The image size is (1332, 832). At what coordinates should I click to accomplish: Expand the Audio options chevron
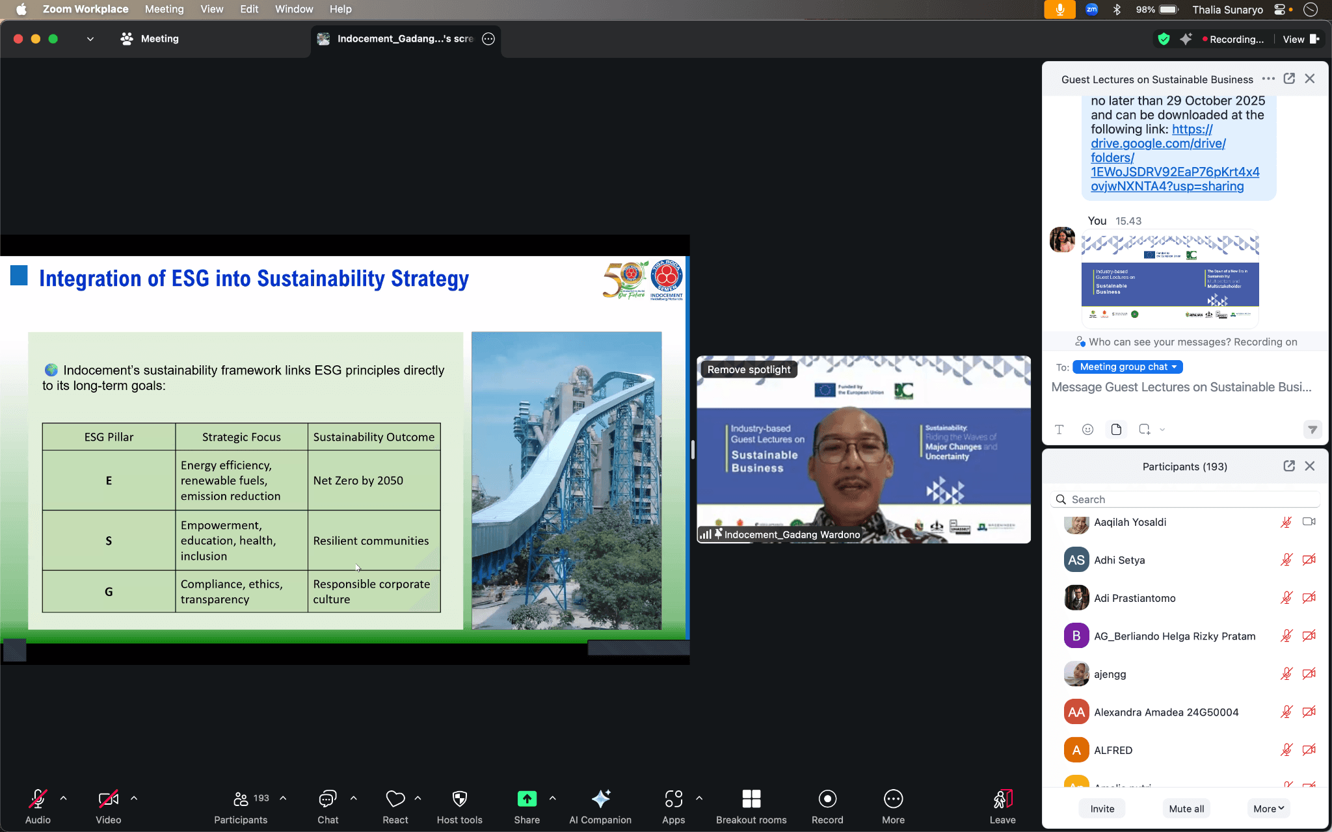(63, 798)
